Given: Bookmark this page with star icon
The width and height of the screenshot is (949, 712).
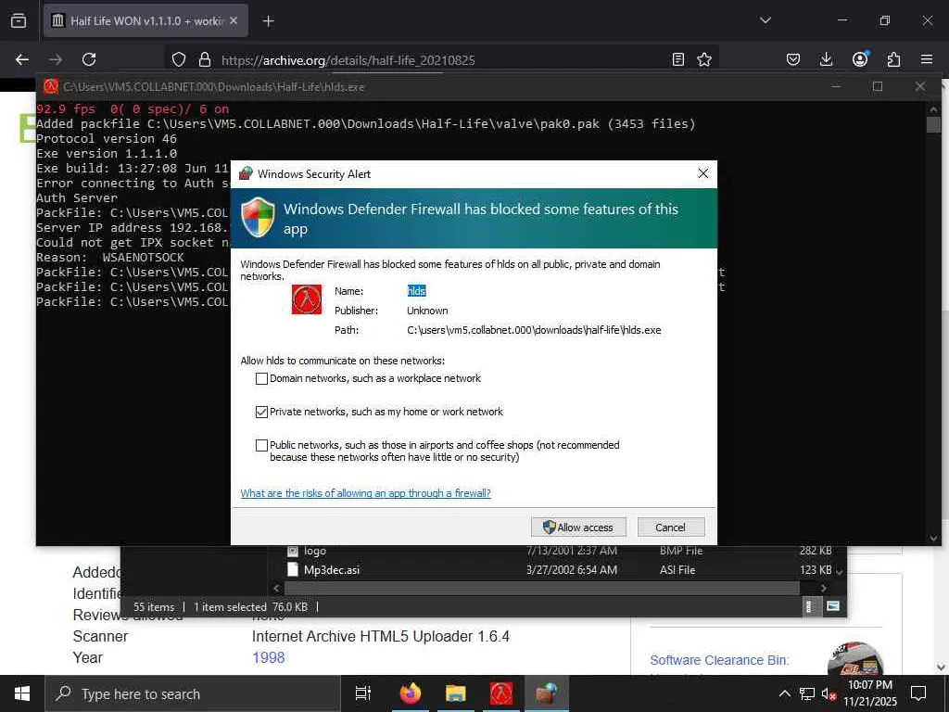Looking at the screenshot, I should click(704, 59).
